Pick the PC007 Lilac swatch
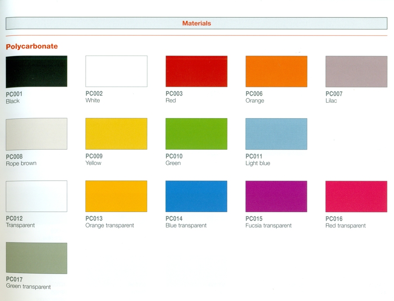394x301 pixels. point(356,72)
